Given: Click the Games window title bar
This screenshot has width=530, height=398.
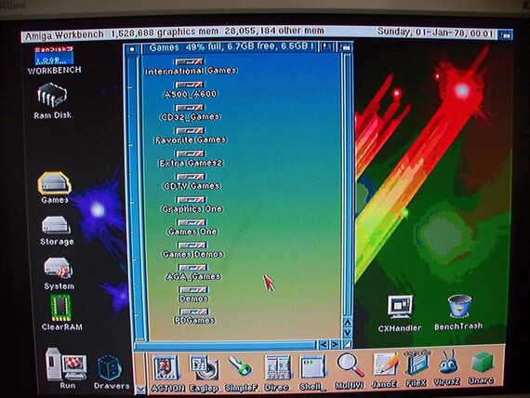Looking at the screenshot, I should pyautogui.click(x=230, y=47).
